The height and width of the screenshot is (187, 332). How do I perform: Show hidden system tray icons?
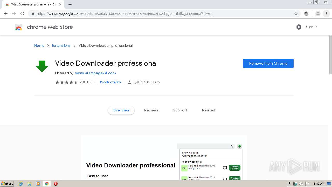[289, 184]
